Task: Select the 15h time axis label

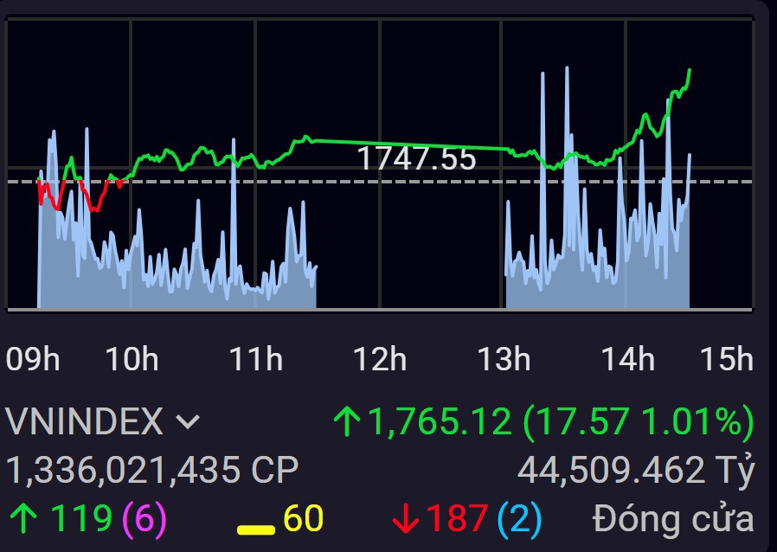Action: 726,358
